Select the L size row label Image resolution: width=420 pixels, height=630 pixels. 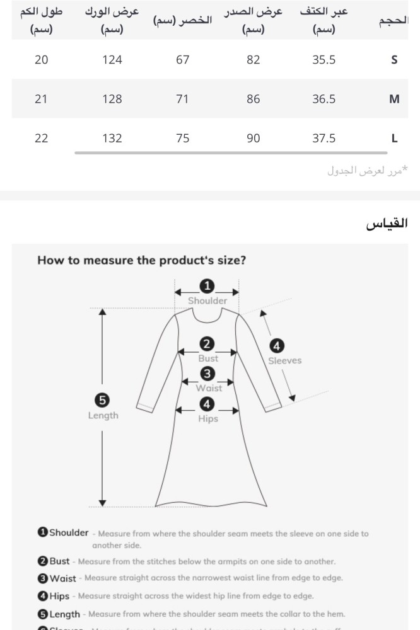394,139
